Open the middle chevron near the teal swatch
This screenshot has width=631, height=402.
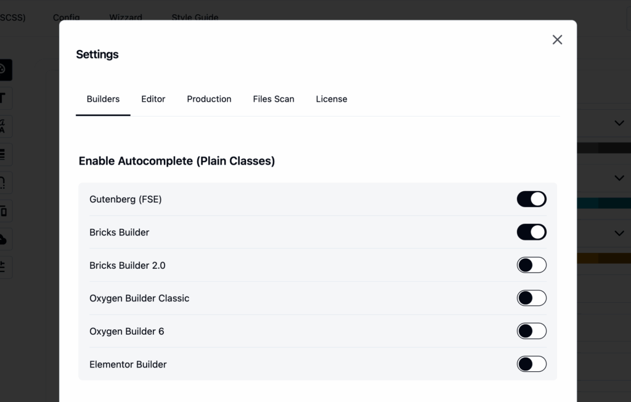pyautogui.click(x=619, y=178)
